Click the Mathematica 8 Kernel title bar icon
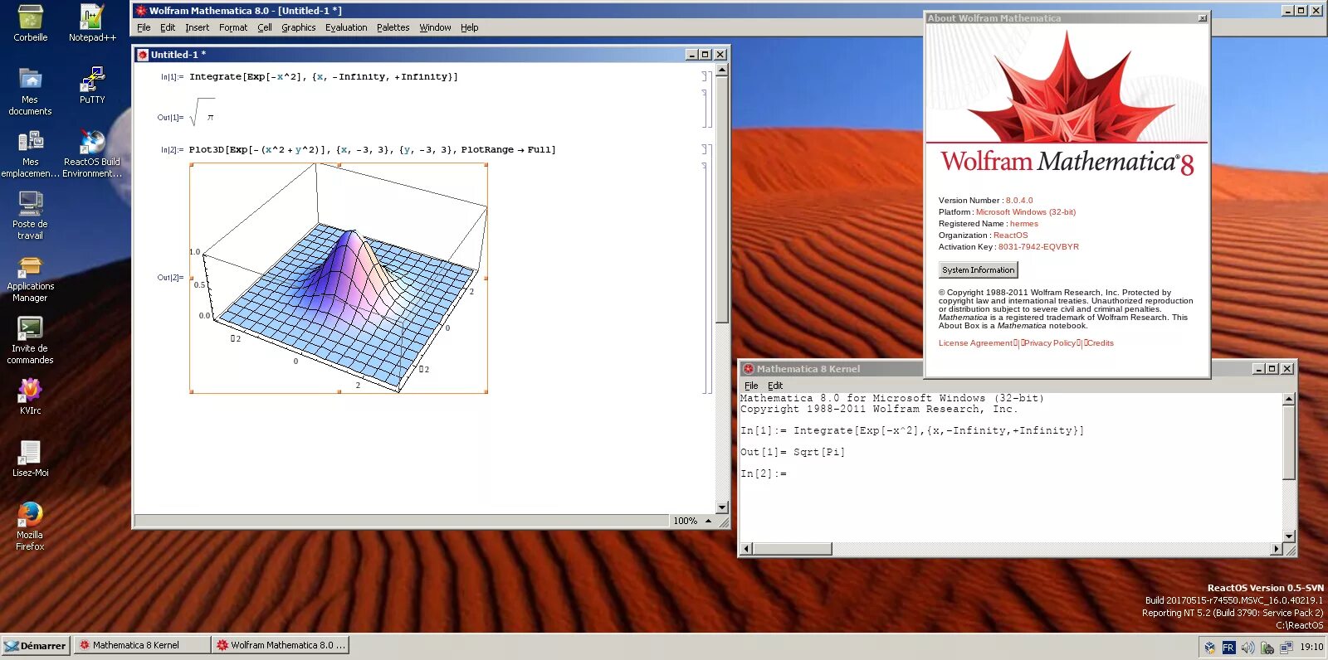Image resolution: width=1328 pixels, height=660 pixels. [x=749, y=369]
